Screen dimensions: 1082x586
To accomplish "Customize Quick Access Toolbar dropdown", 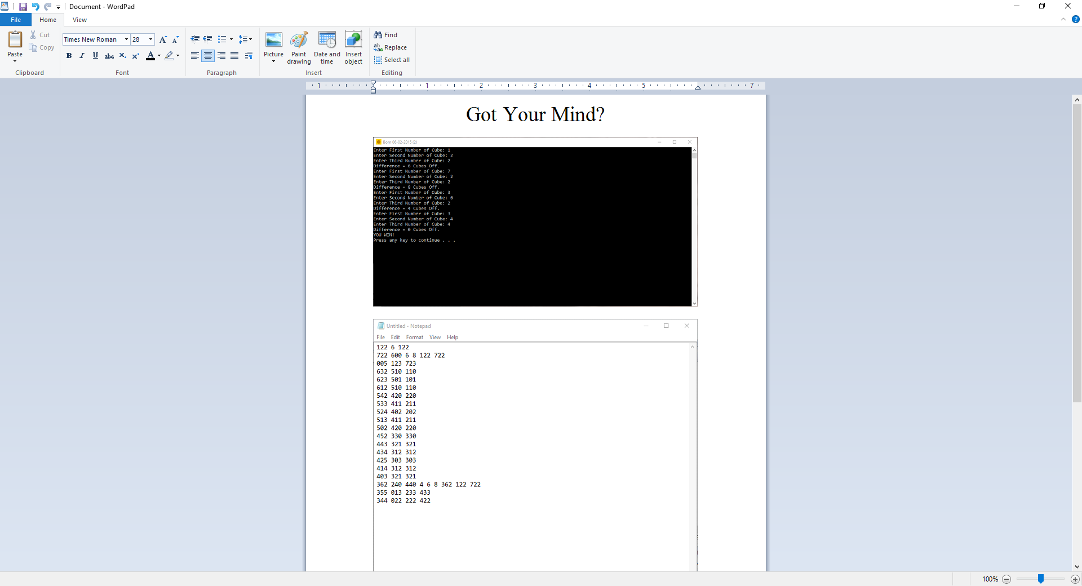I will pos(58,7).
